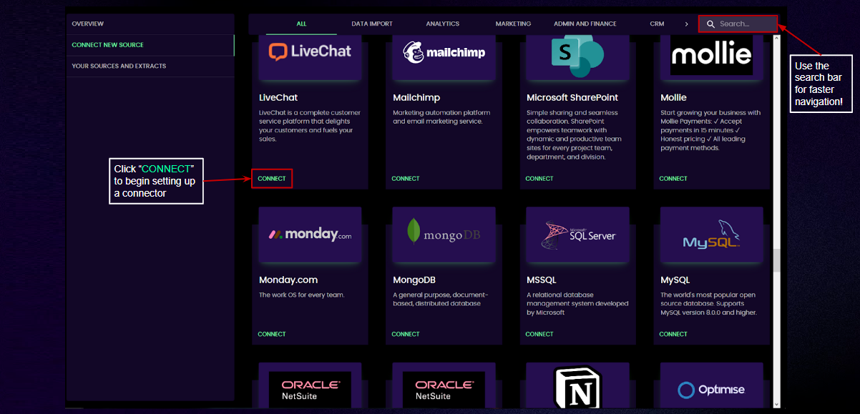The width and height of the screenshot is (860, 414).
Task: Click CONNECT under MongoDB
Action: (406, 334)
